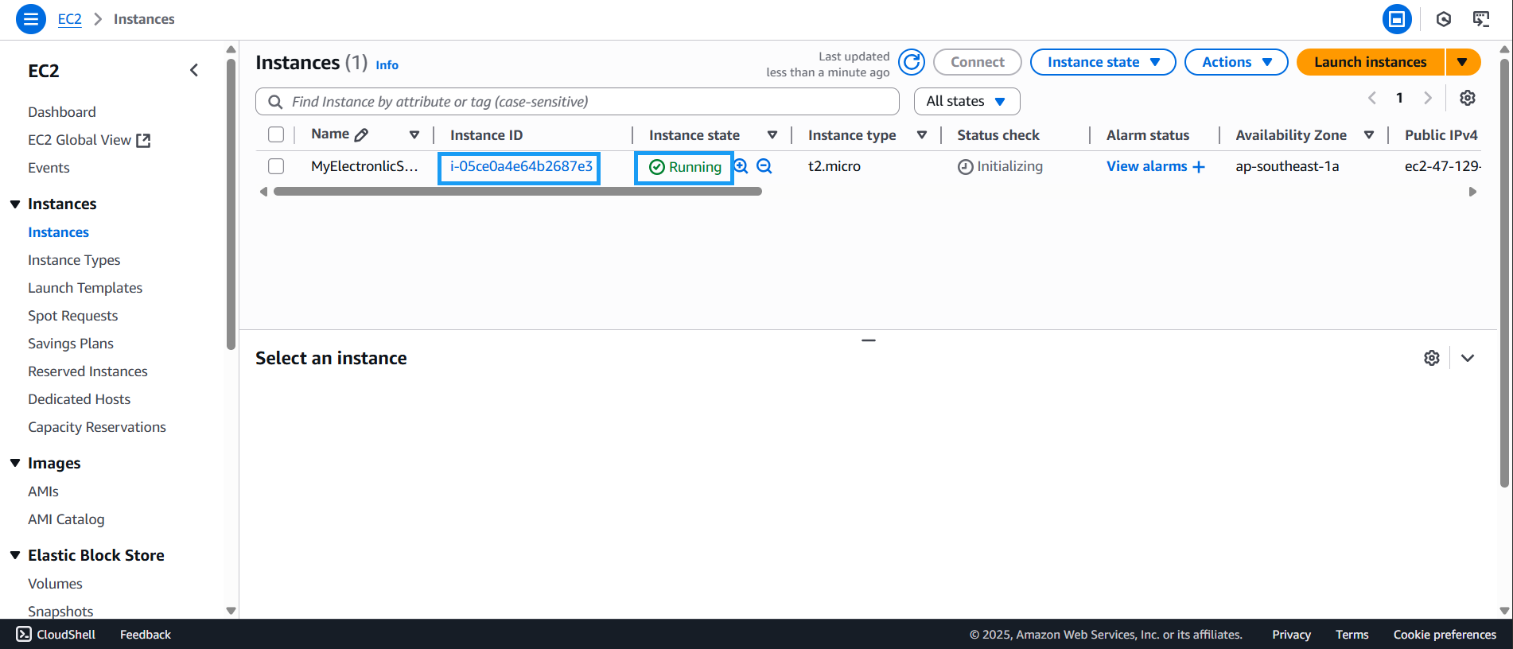
Task: Open Events in the sidebar
Action: (49, 168)
